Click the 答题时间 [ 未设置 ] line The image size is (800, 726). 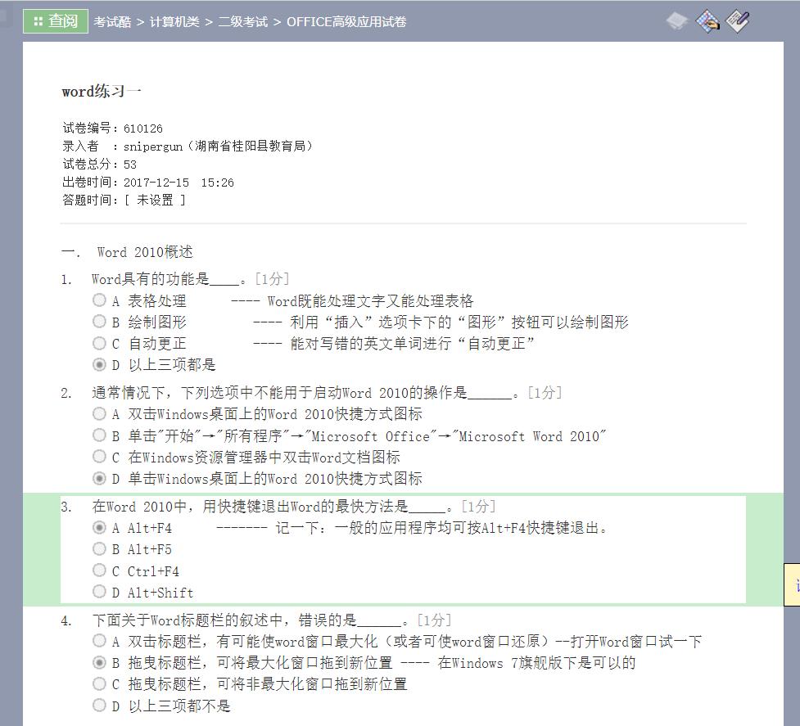[x=124, y=200]
